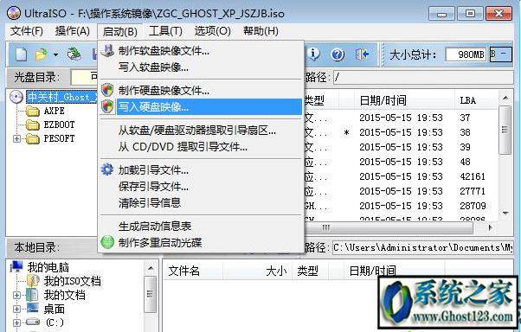Choose 制作软盘映像文件... menu entry
The height and width of the screenshot is (332, 521).
[201, 51]
